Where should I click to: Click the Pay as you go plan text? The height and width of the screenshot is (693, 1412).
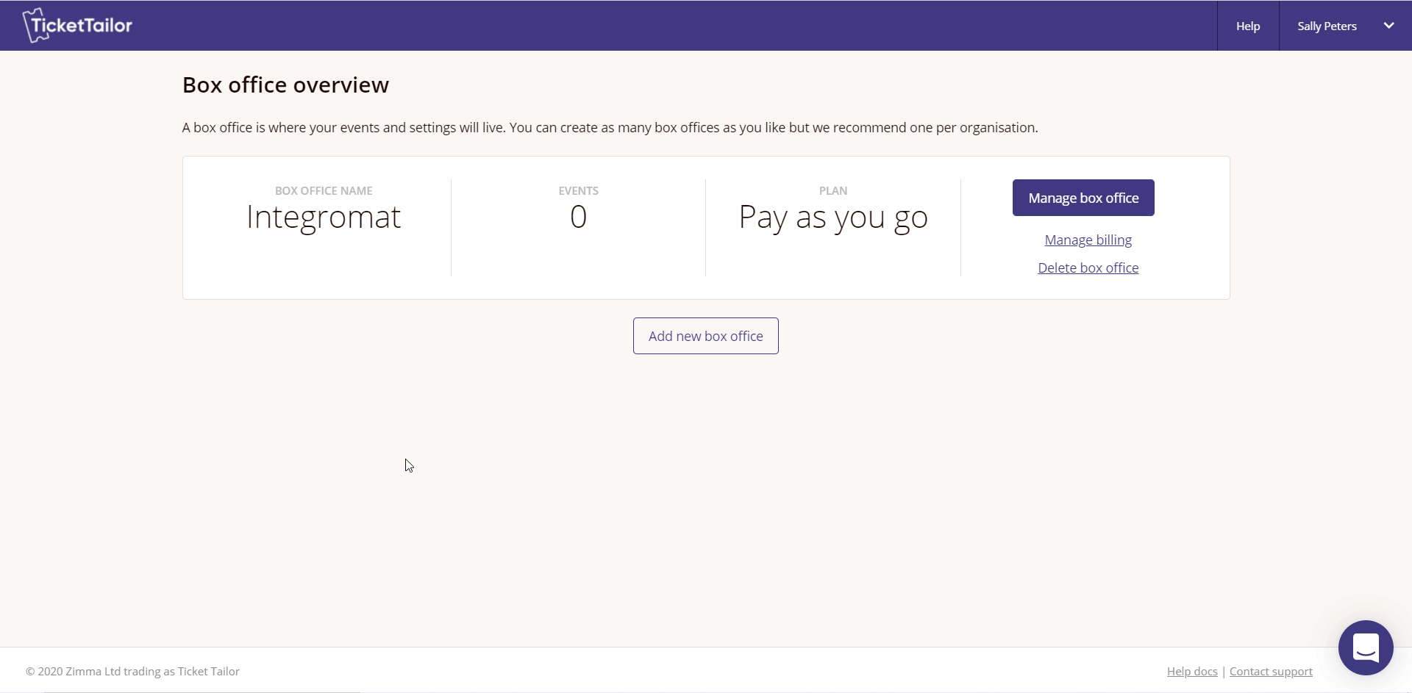[x=833, y=218]
